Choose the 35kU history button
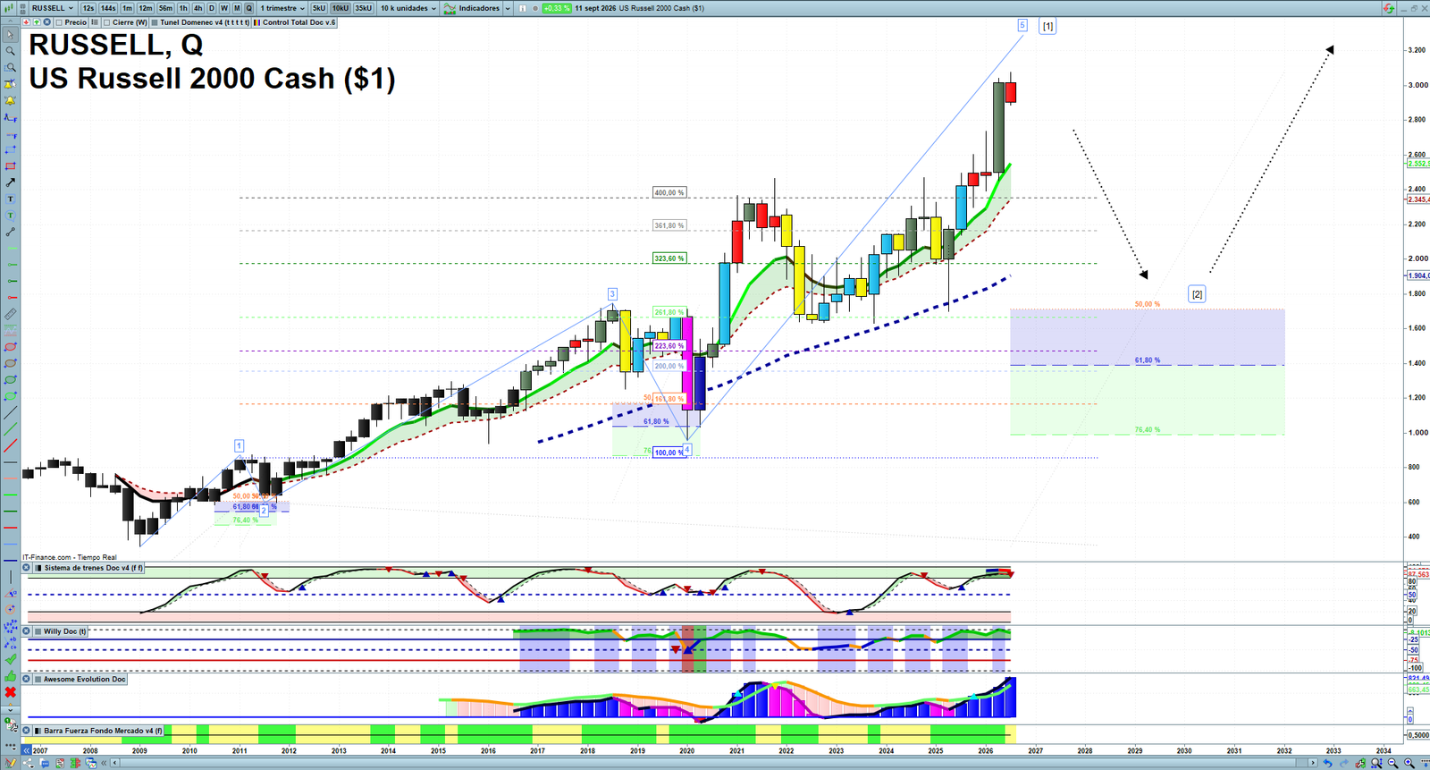This screenshot has height=770, width=1430. coord(364,8)
